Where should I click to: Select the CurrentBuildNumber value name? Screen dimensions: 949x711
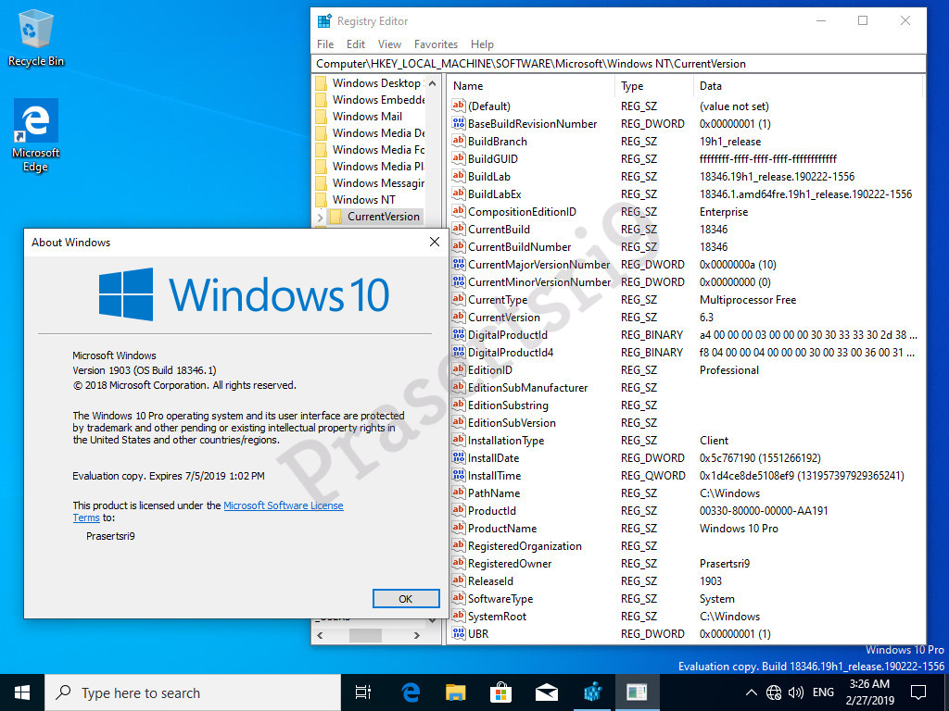(x=519, y=246)
